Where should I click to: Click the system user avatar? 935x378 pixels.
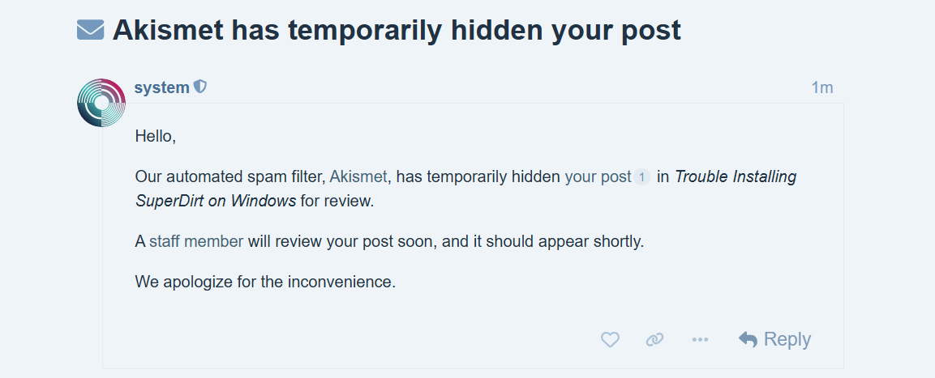[x=101, y=103]
